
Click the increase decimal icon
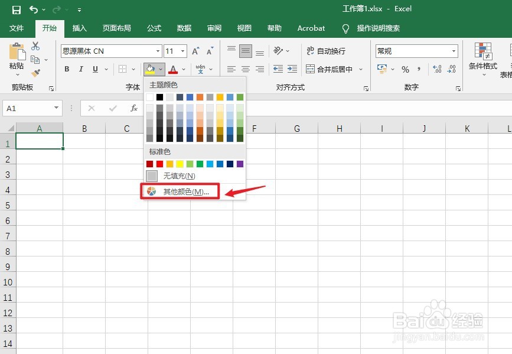click(437, 69)
